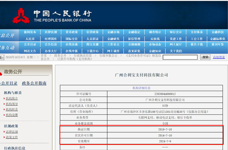Open 关于我们 navigation item
Viewport: 228px width, 150px height.
click(x=176, y=51)
